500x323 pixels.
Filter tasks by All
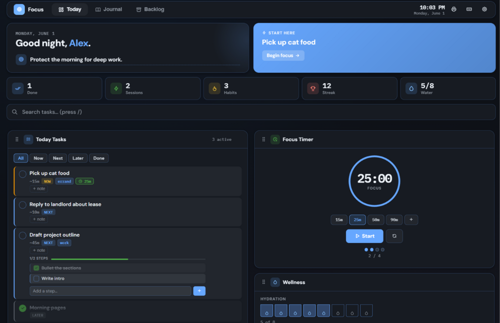[x=21, y=158]
